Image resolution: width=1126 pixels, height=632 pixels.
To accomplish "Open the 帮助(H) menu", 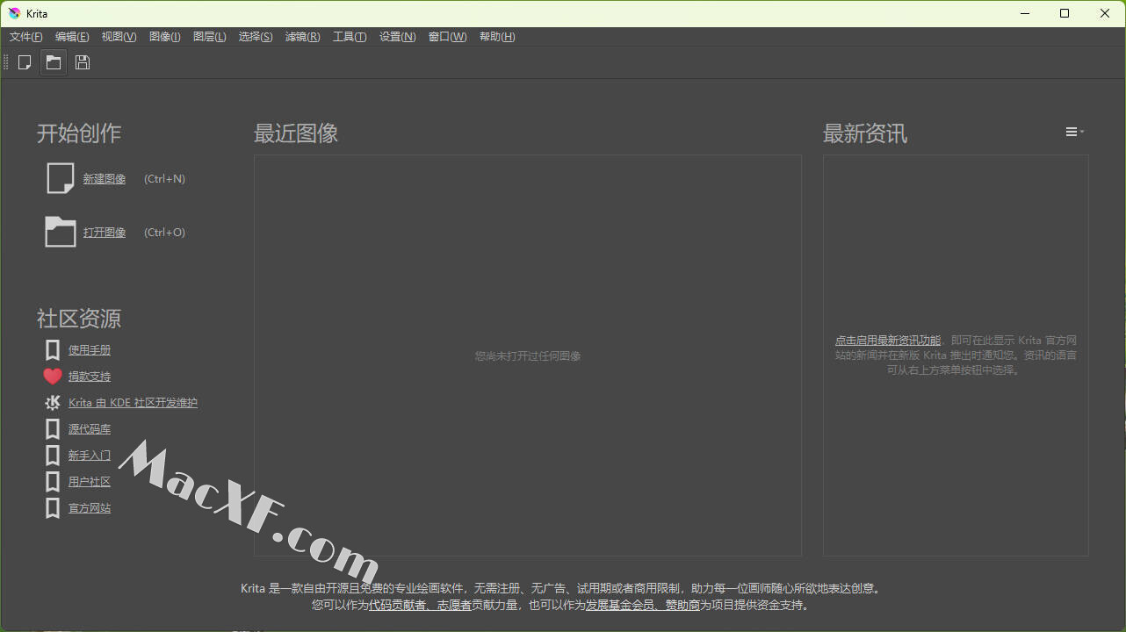I will point(497,37).
